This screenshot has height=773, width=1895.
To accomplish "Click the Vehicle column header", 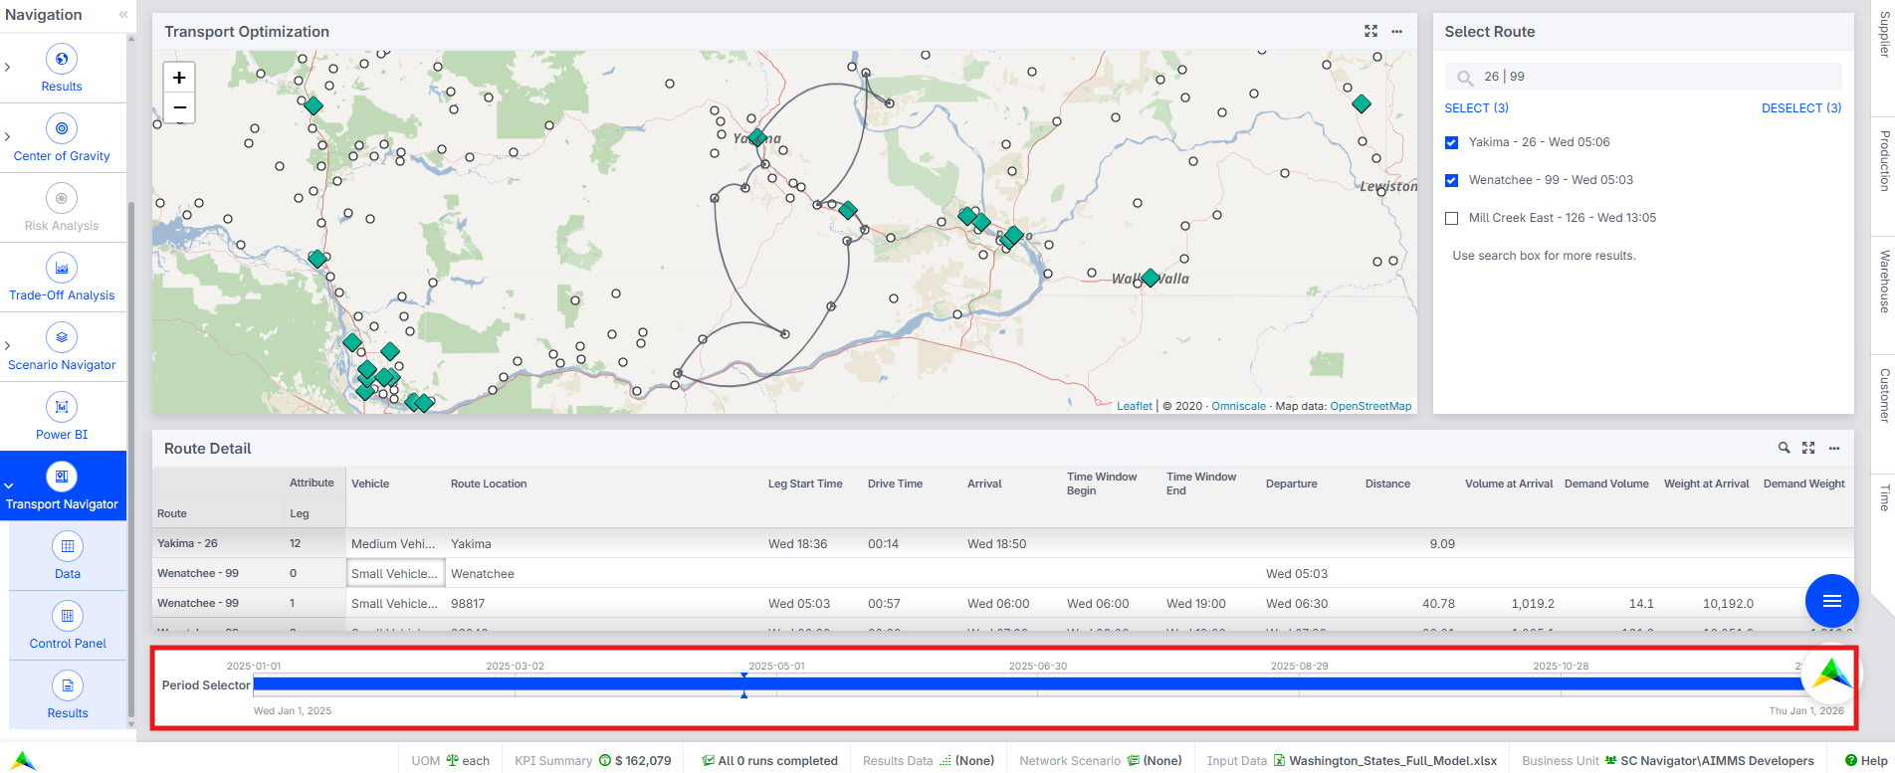I will point(370,483).
